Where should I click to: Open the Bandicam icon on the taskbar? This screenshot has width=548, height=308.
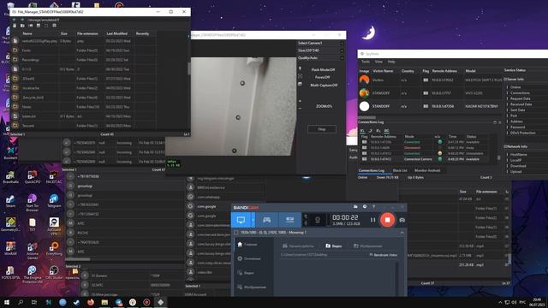146,302
